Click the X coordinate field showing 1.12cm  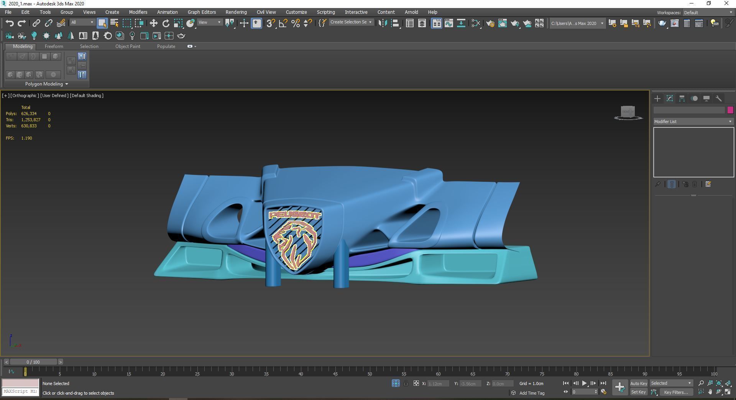click(x=438, y=384)
